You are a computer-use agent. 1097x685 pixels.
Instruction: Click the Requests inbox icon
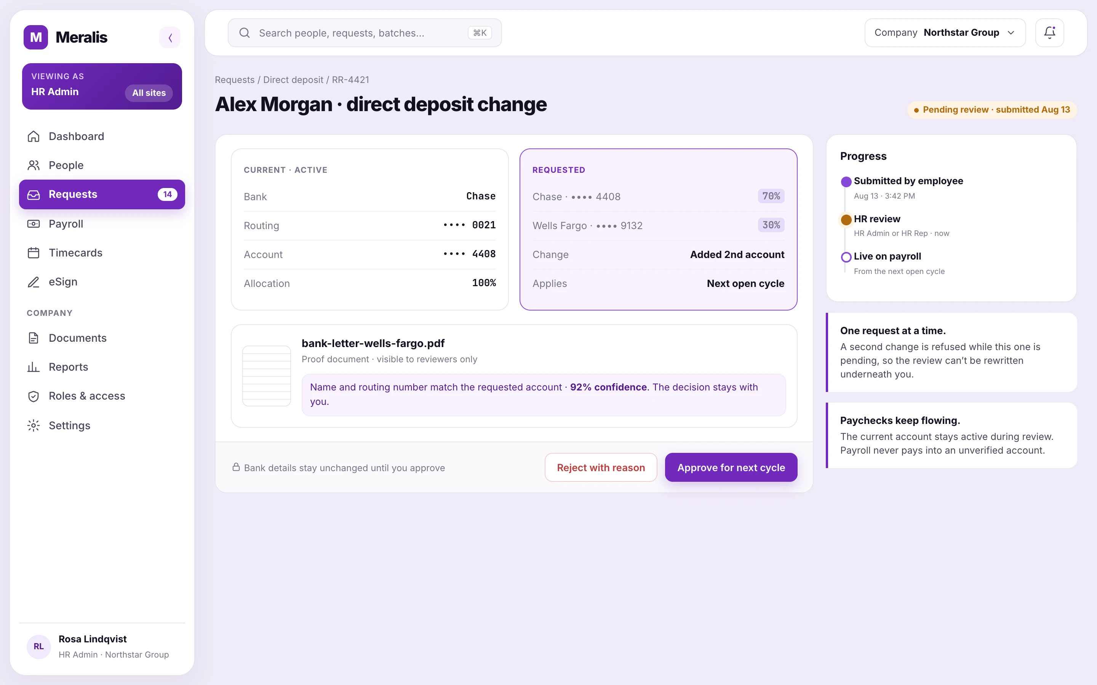coord(34,194)
